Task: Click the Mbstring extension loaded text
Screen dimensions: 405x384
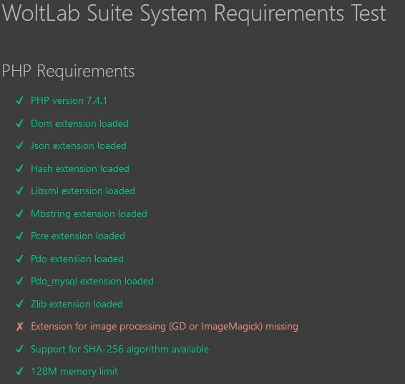Action: pos(89,214)
